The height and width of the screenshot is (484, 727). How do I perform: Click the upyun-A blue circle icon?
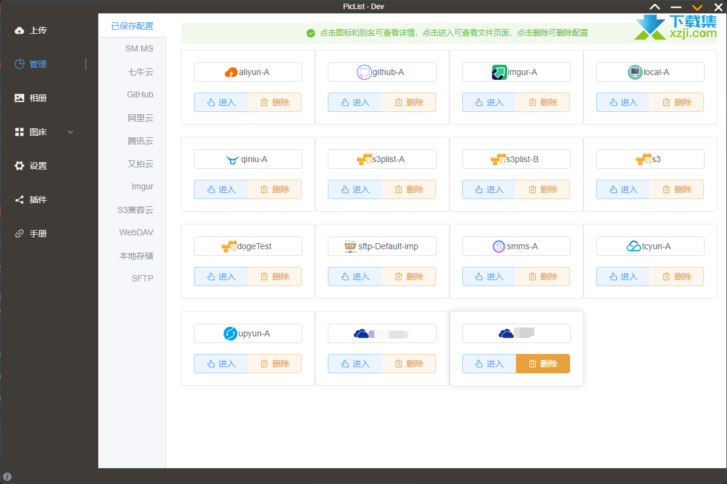(230, 333)
